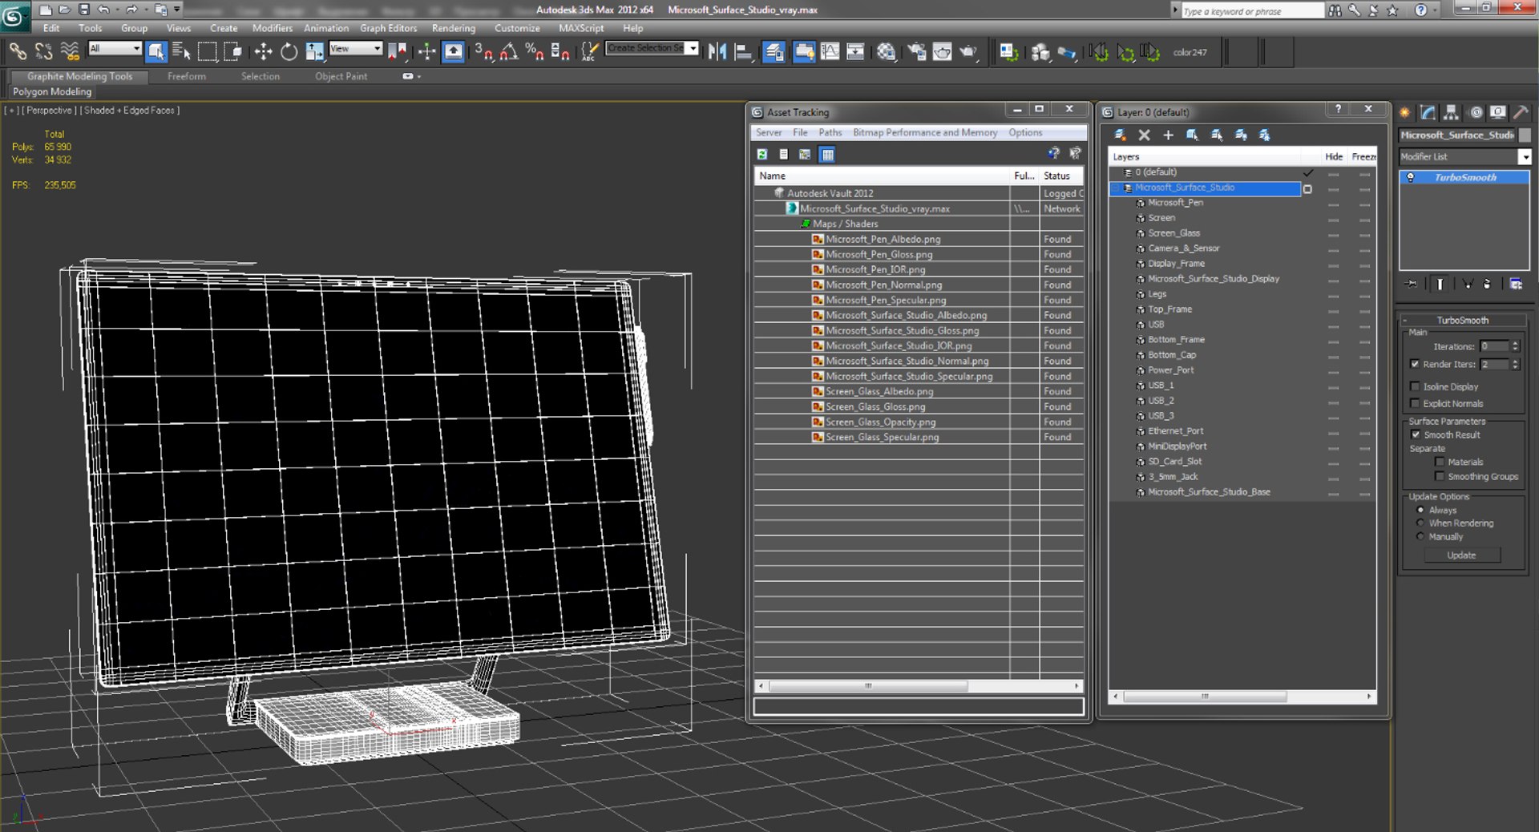
Task: Open the Rendering menu
Action: point(453,28)
